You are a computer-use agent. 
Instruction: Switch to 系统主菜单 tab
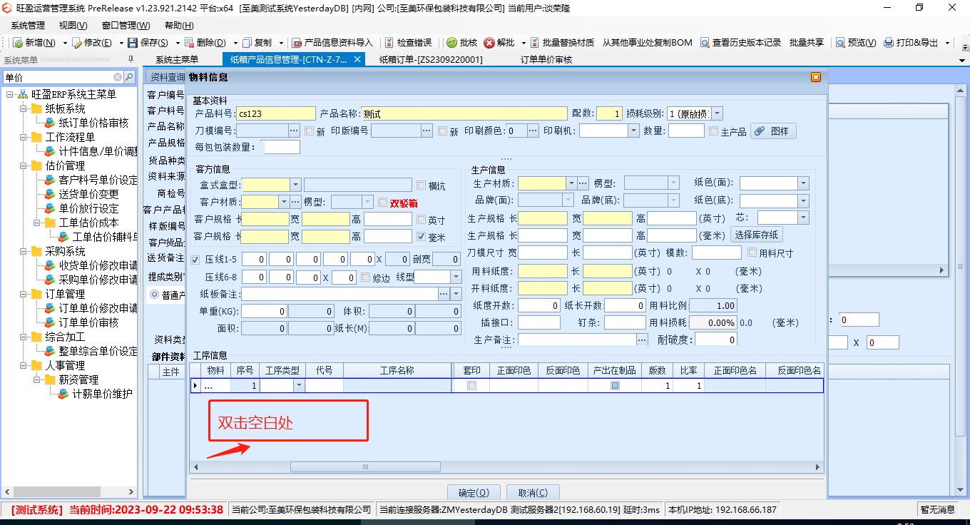coord(177,60)
